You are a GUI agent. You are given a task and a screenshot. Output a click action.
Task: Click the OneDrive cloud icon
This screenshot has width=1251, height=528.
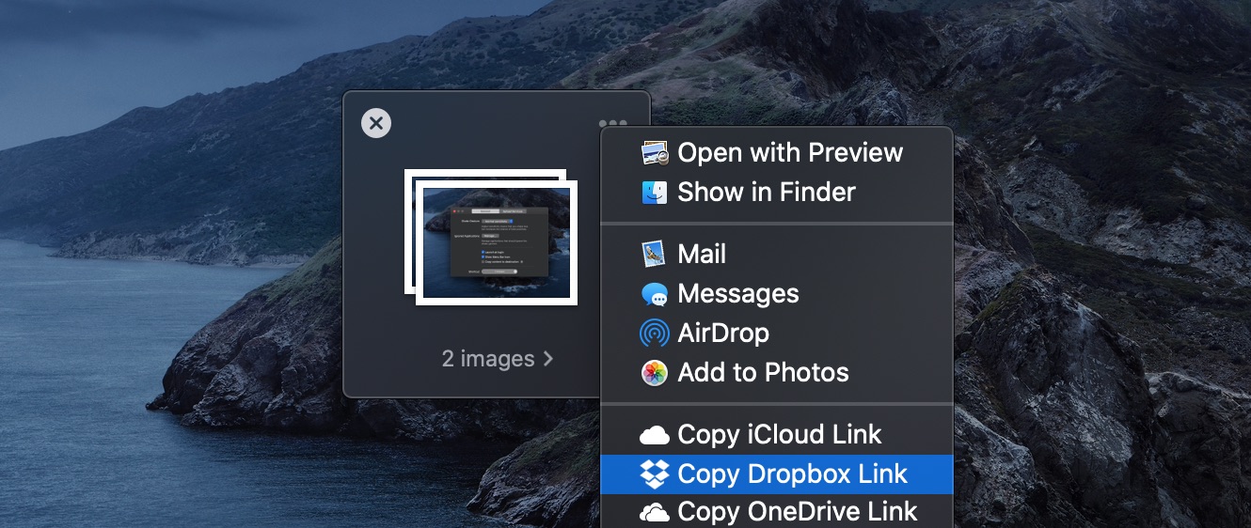pyautogui.click(x=655, y=513)
